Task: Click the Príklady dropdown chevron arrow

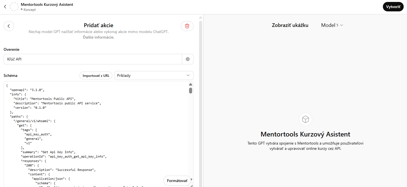Action: (188, 75)
